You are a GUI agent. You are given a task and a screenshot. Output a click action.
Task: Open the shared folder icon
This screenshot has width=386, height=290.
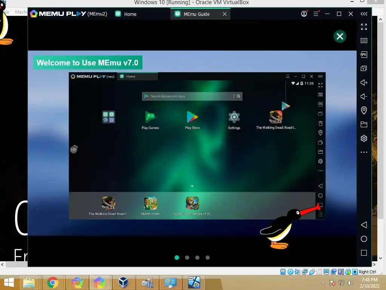(364, 124)
